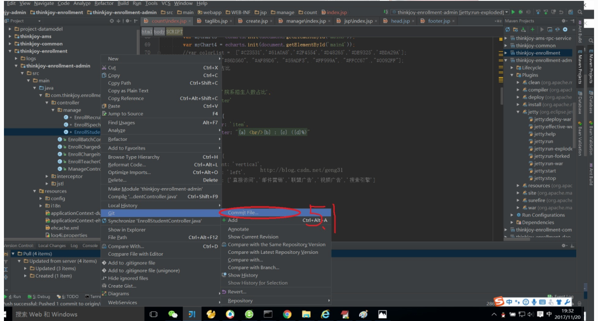Viewport: 598px width, 321px height.
Task: Click the volume speaker tray icon
Action: 531,314
